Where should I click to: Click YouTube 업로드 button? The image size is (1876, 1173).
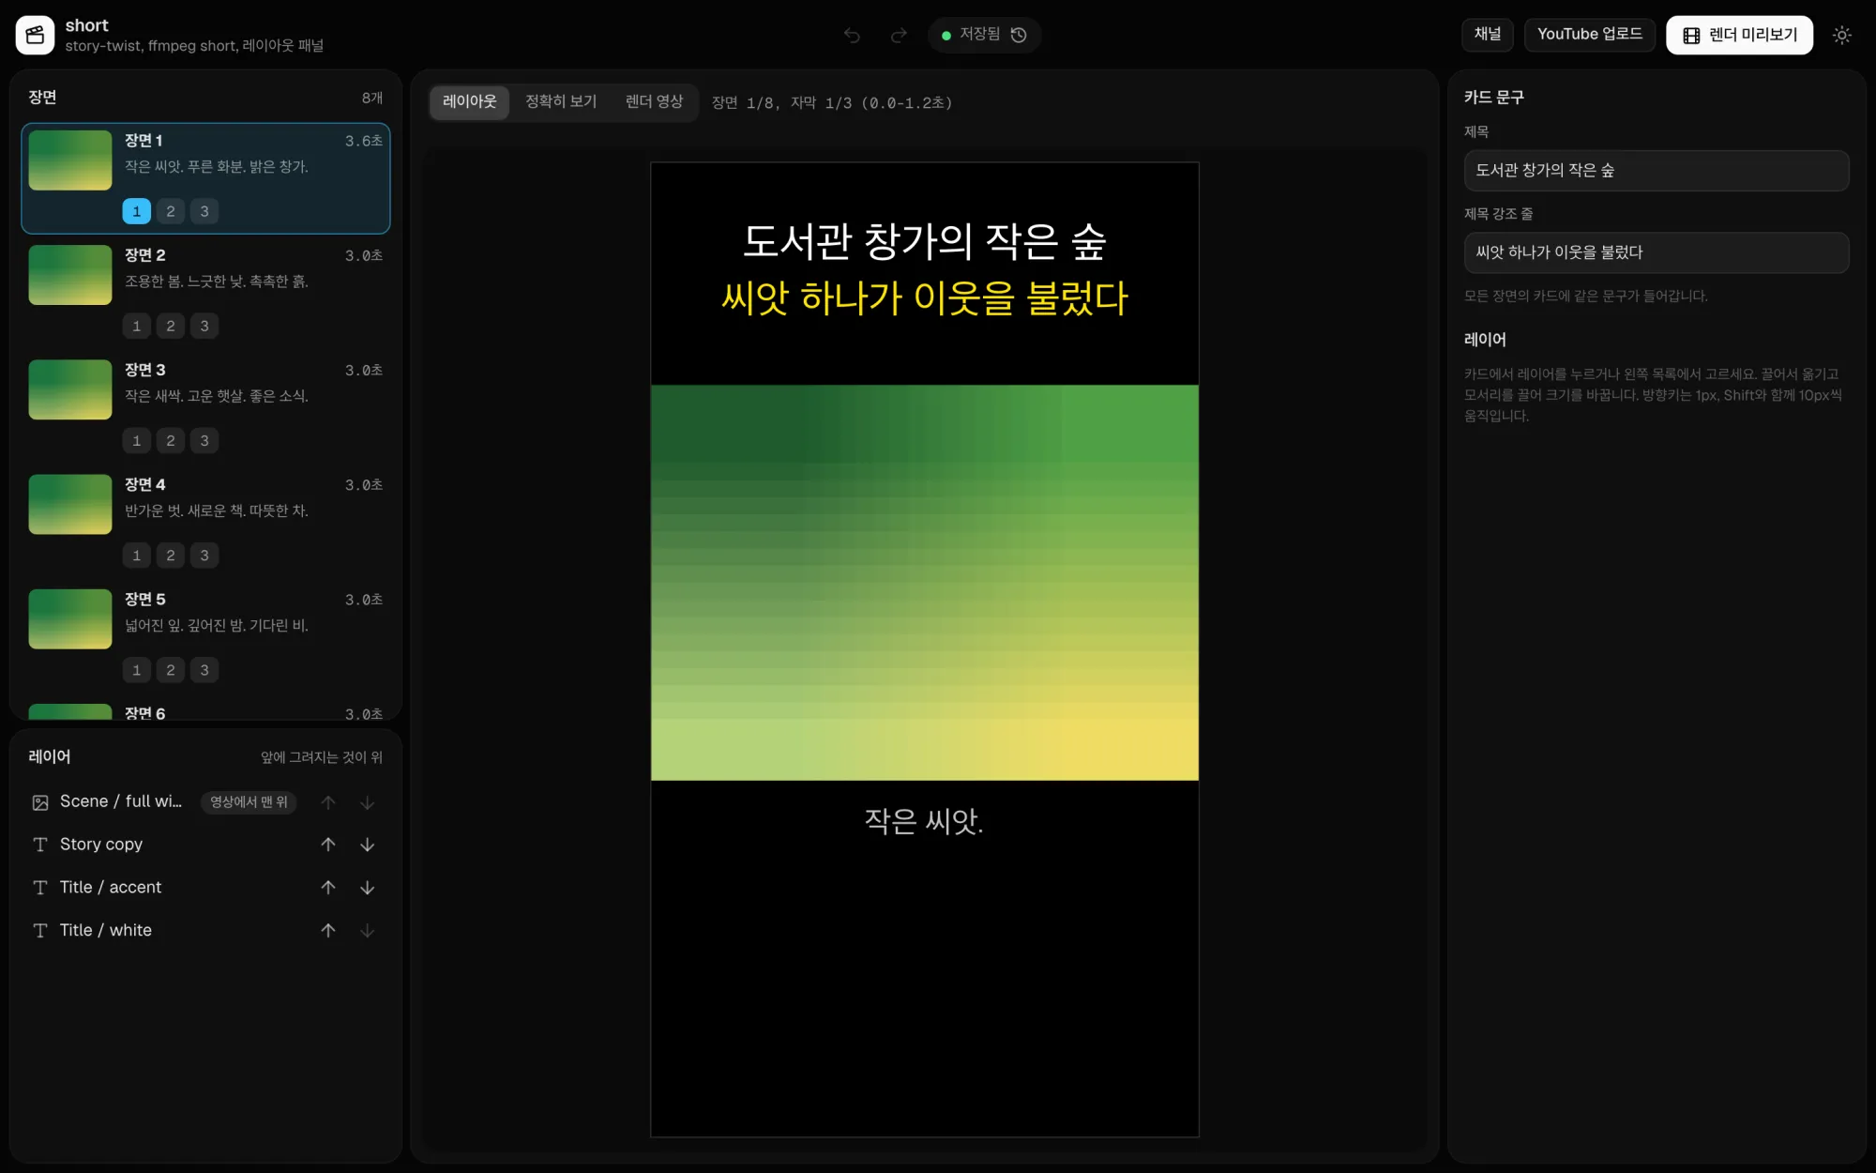coord(1590,35)
